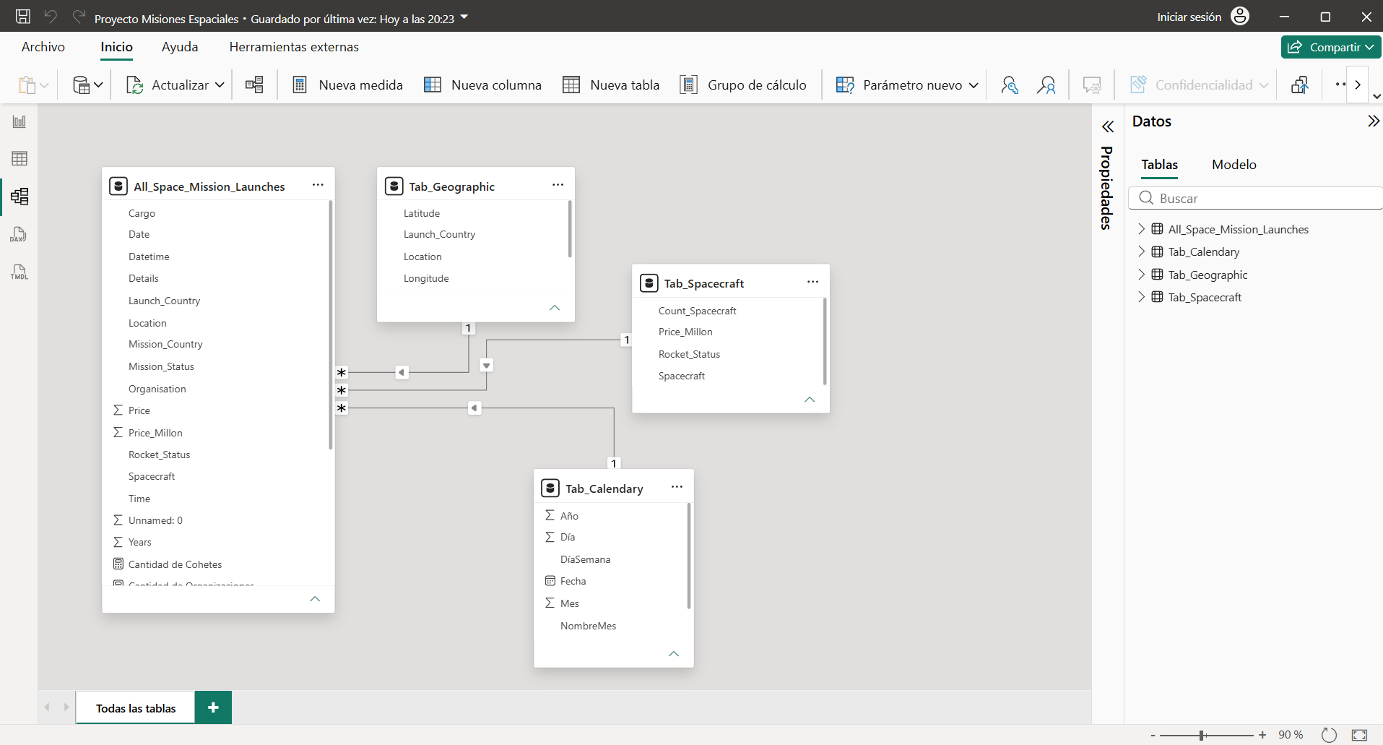The width and height of the screenshot is (1383, 745).
Task: Click the zoom slider handle
Action: pos(1202,735)
